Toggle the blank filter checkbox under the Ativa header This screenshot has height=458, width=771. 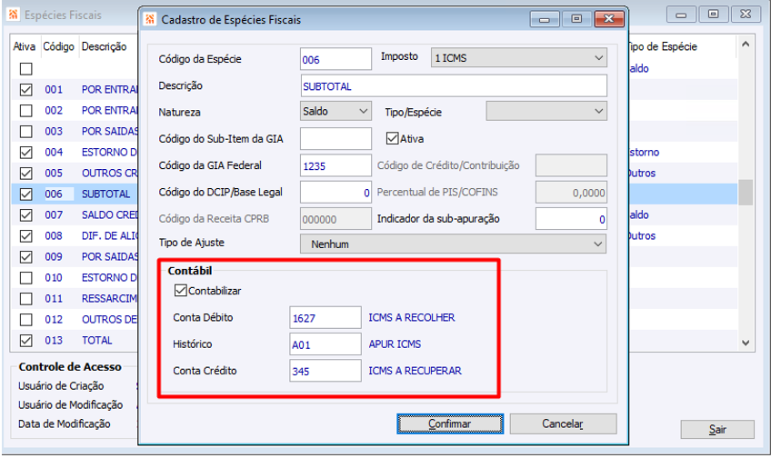(25, 69)
